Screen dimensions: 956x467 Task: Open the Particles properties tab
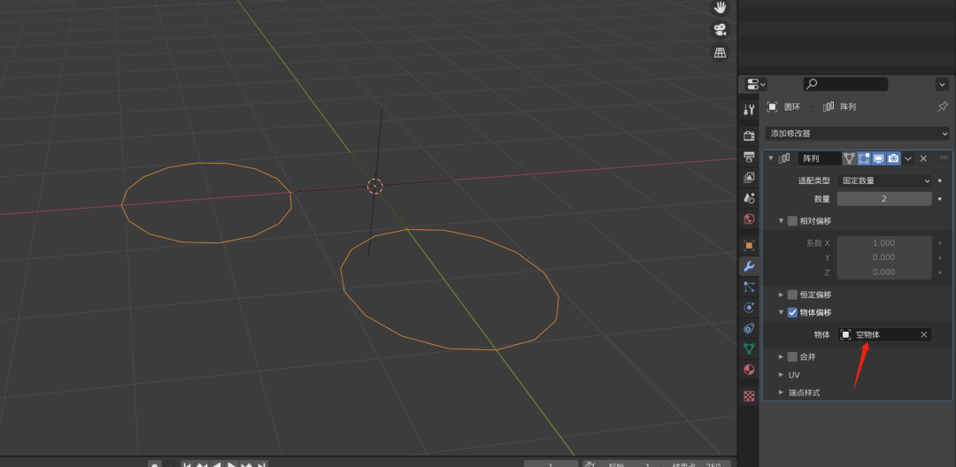[750, 287]
